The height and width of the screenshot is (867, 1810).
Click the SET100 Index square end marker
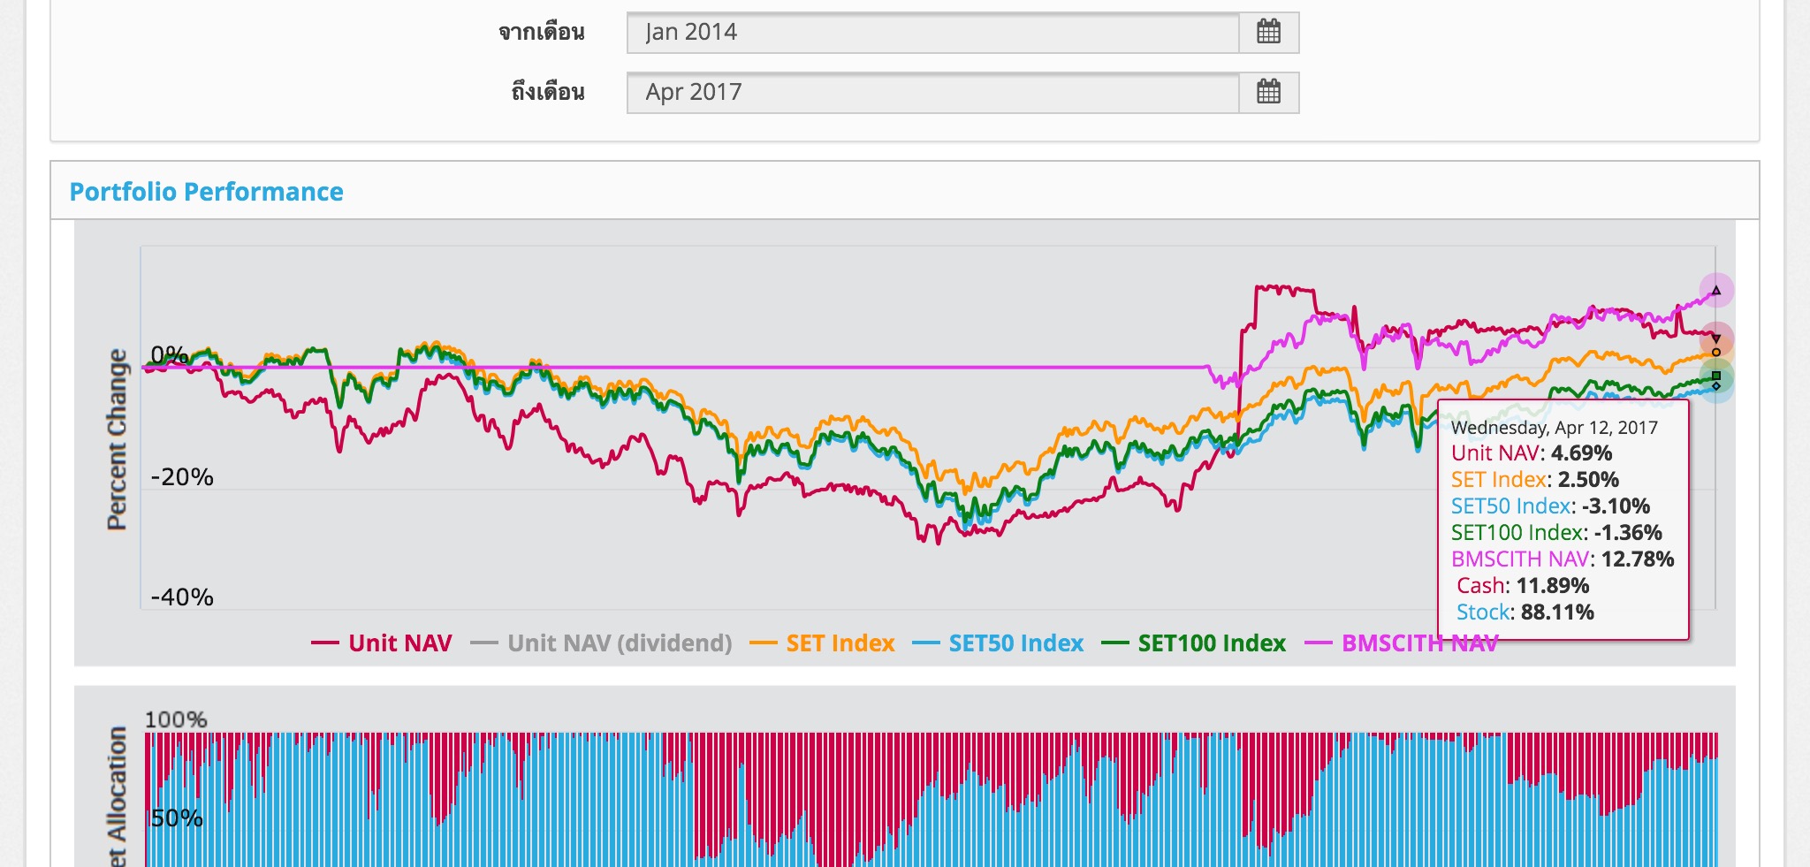click(1716, 376)
